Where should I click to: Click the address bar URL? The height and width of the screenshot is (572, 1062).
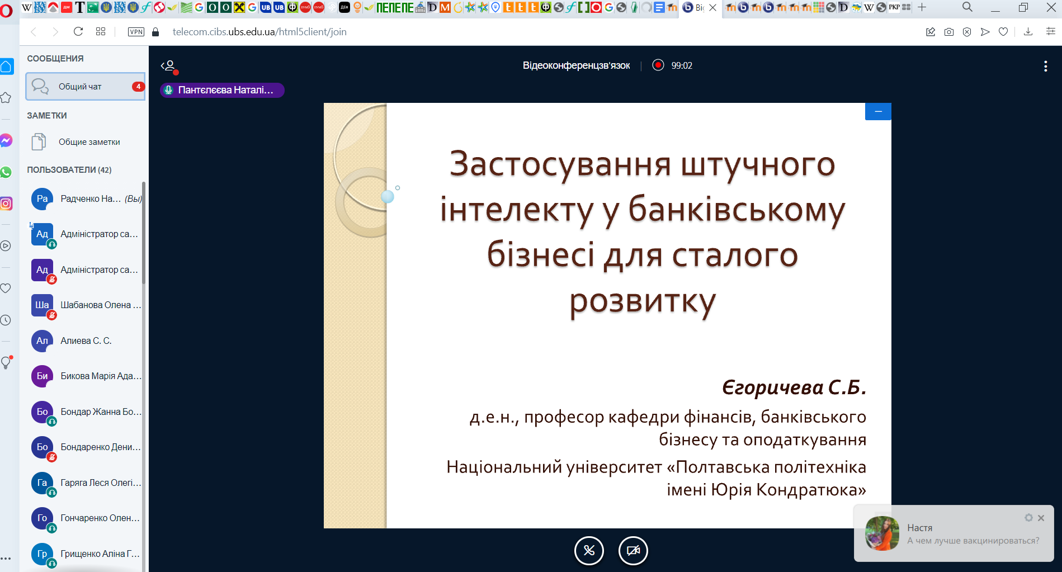[x=259, y=32]
